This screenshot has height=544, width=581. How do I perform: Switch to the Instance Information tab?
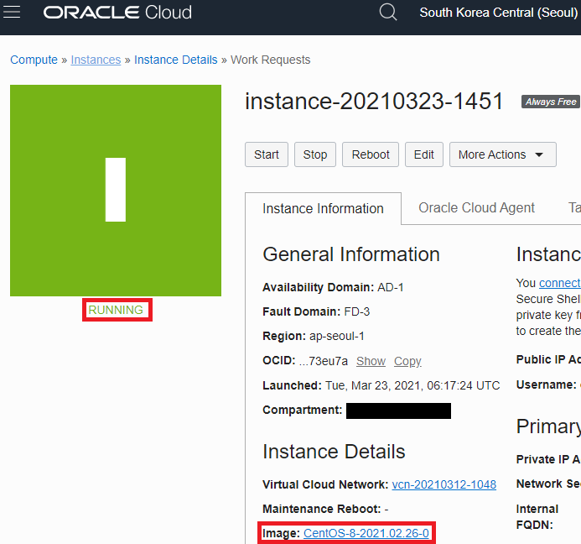coord(323,208)
